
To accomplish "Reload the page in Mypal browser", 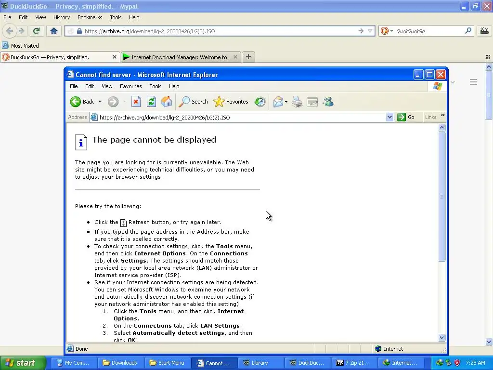I will click(37, 31).
